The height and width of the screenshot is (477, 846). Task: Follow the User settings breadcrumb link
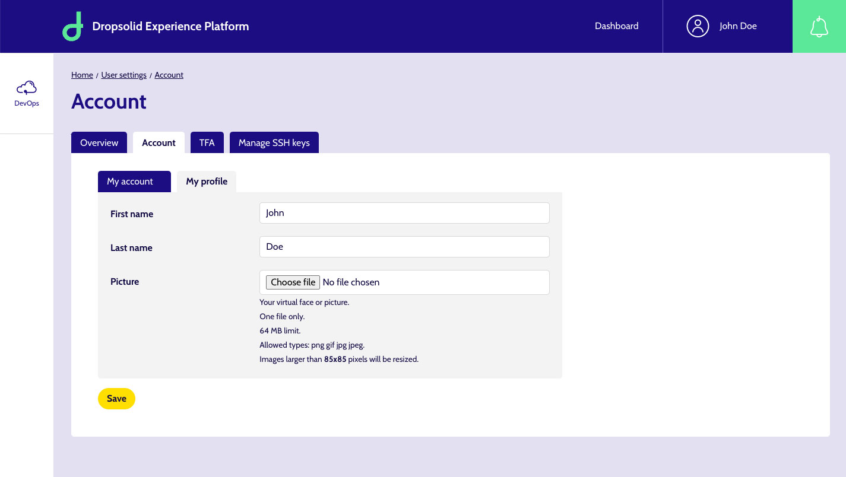123,75
